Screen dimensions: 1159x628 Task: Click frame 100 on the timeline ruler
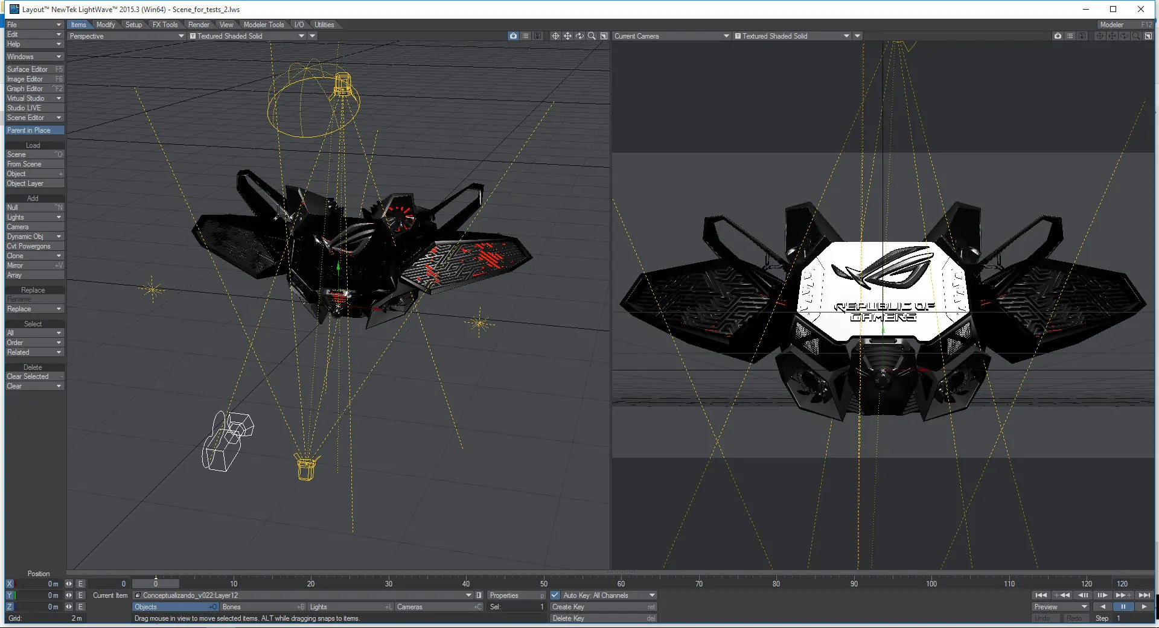coord(931,584)
